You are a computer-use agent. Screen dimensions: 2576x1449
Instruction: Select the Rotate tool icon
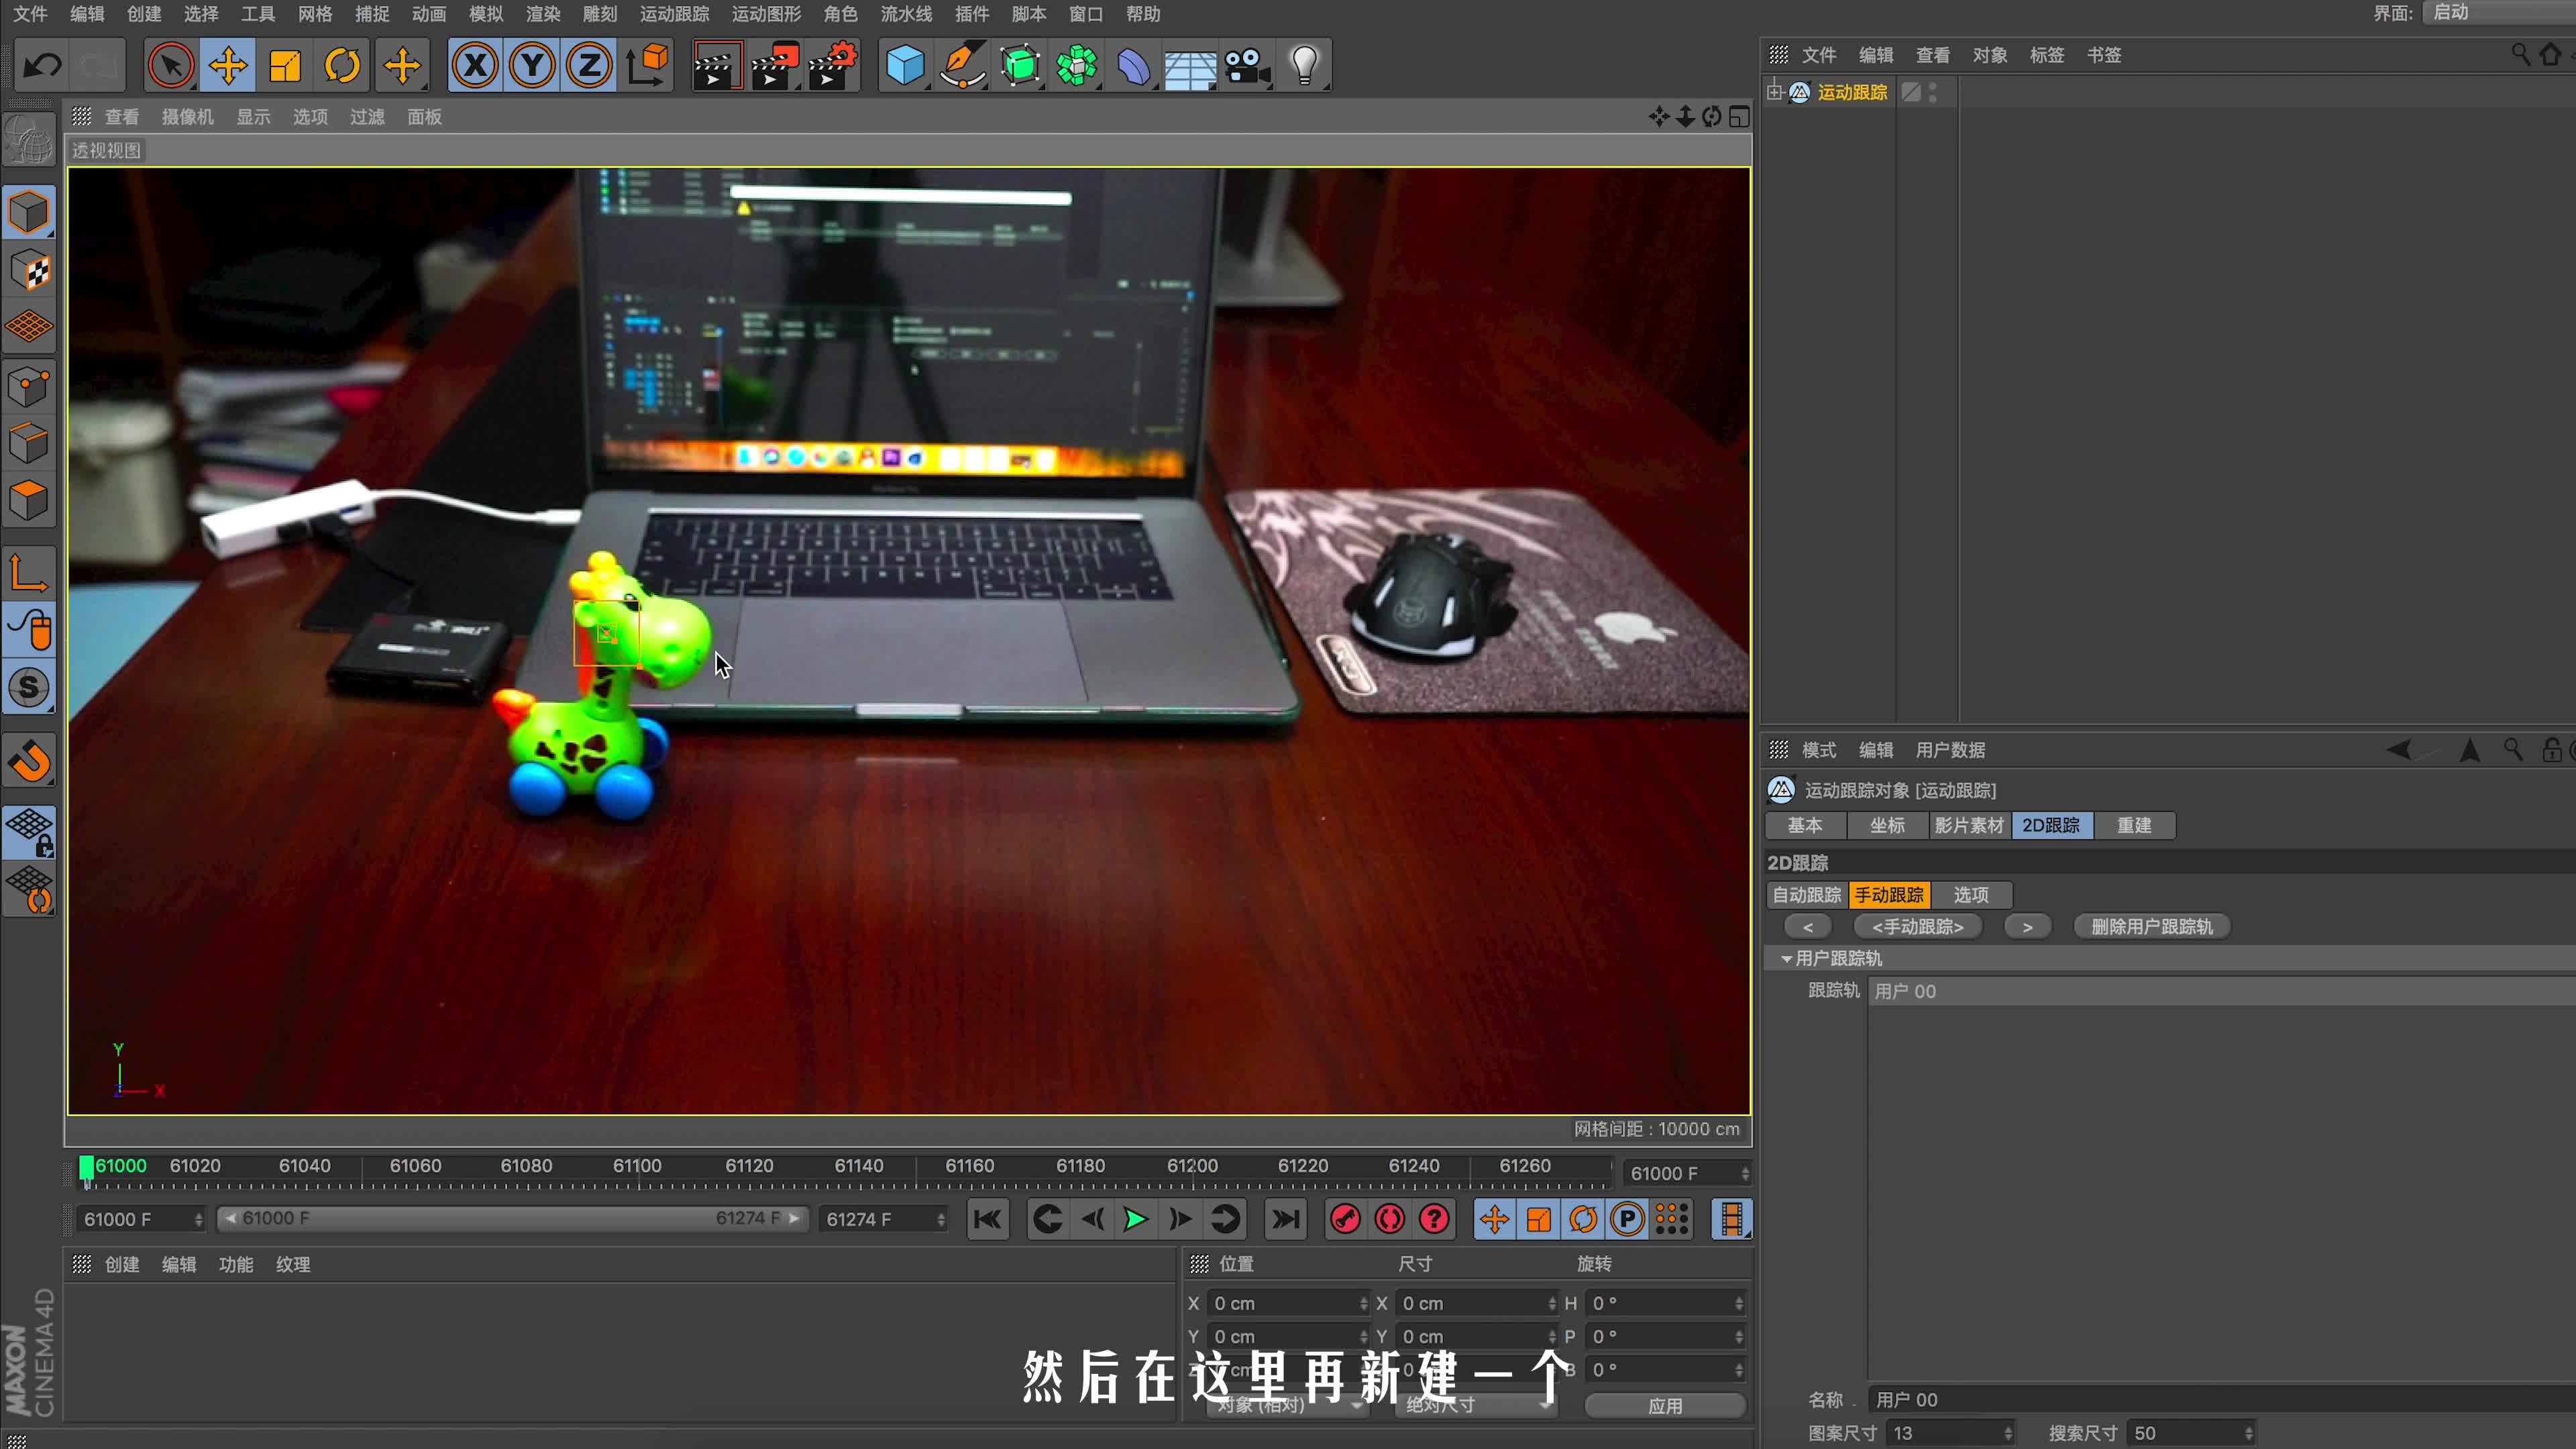coord(342,66)
